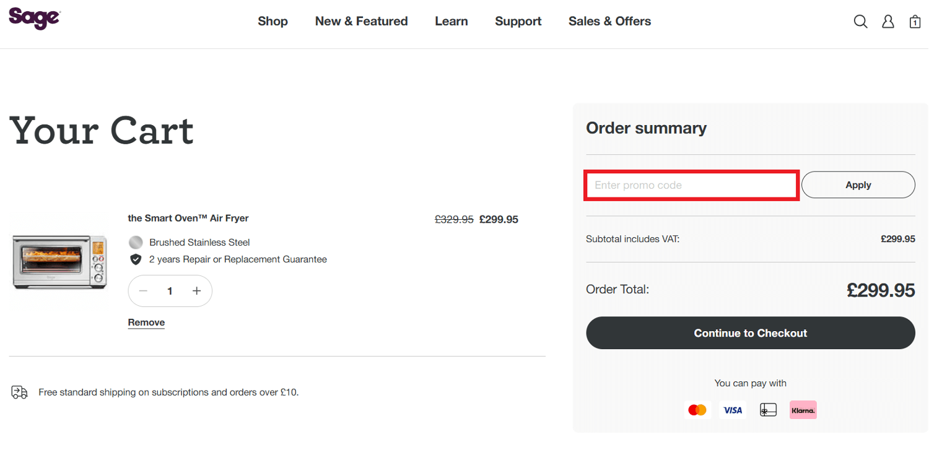Open the Support menu
This screenshot has height=463, width=929.
(518, 21)
